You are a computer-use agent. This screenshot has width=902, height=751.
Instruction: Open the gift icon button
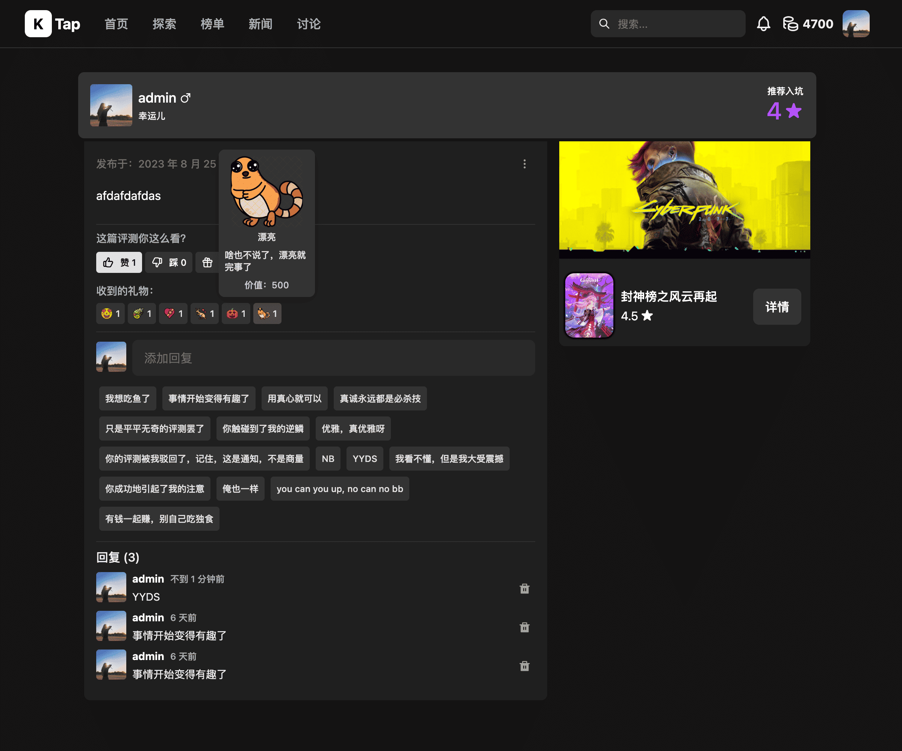pos(207,262)
